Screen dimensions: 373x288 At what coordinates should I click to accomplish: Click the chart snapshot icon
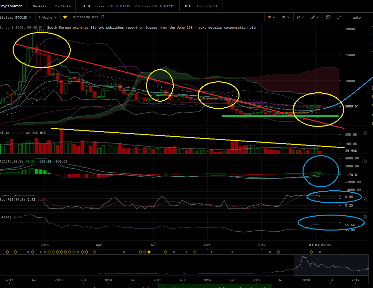click(328, 17)
